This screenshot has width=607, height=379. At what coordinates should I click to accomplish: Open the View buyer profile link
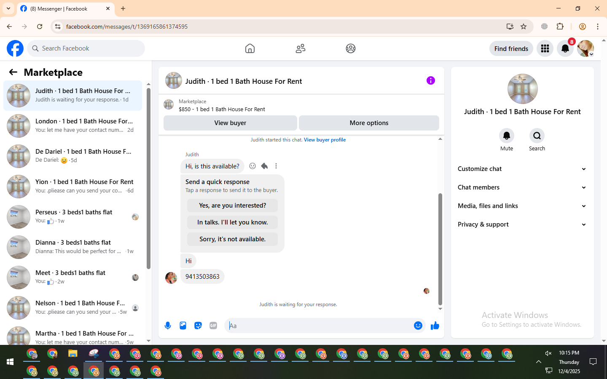pos(325,140)
